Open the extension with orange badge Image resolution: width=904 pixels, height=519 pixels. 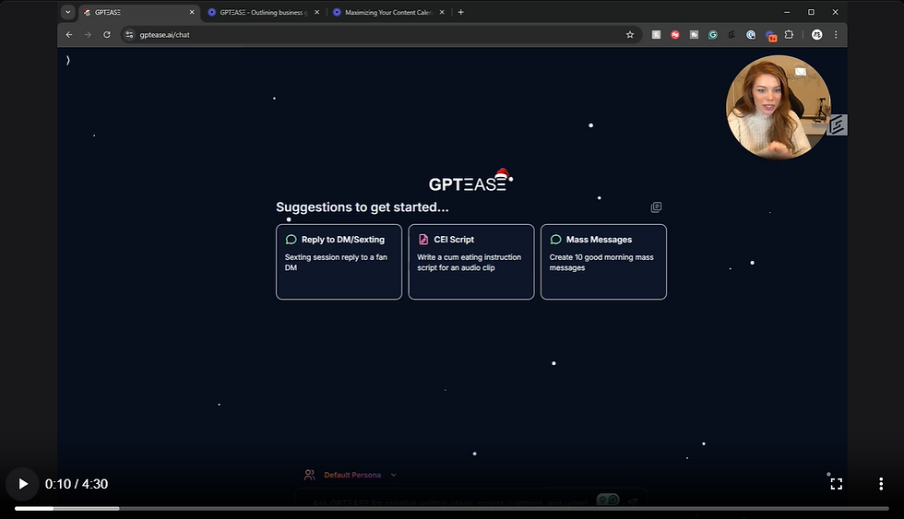[770, 36]
